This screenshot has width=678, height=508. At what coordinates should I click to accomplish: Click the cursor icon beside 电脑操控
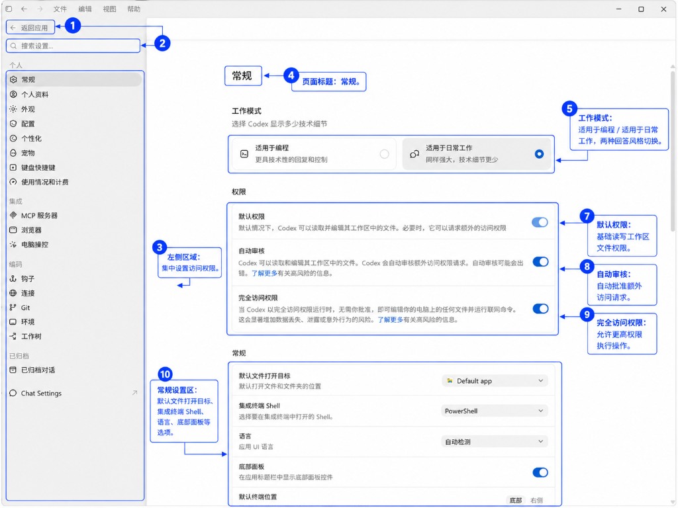click(x=13, y=245)
